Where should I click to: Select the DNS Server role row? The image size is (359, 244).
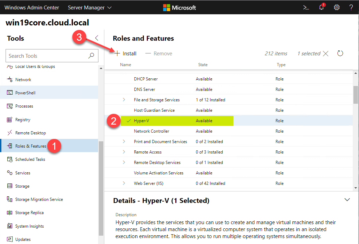(x=229, y=89)
